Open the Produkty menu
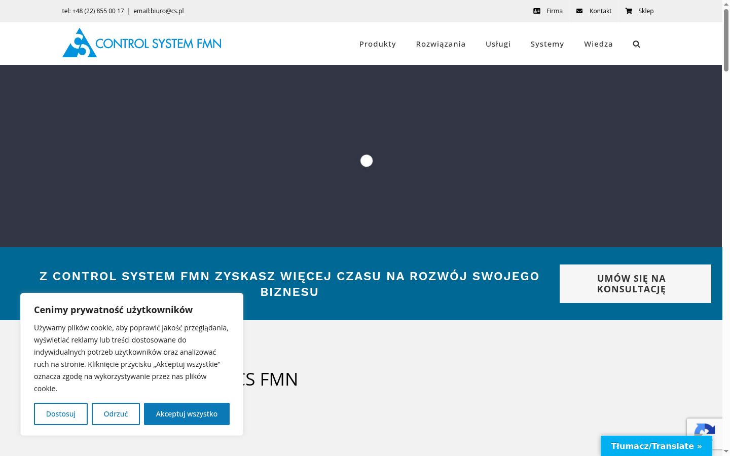Viewport: 730px width, 456px height. coord(378,44)
